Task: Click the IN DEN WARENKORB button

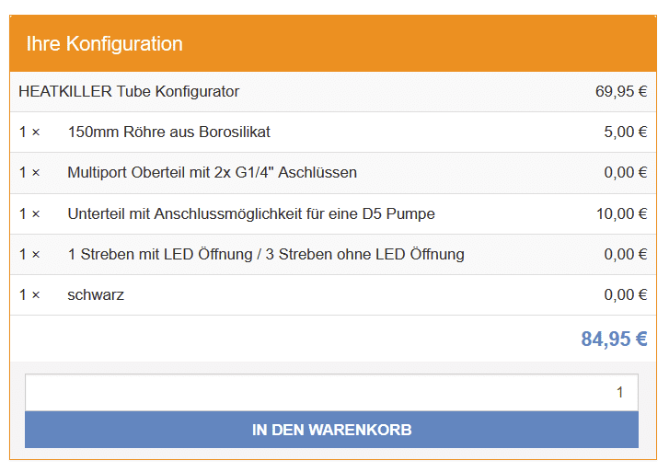Action: 331,430
